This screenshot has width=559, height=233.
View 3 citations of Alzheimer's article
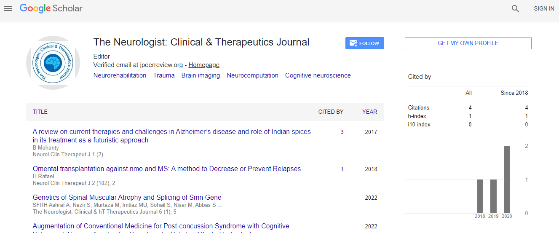coord(342,132)
